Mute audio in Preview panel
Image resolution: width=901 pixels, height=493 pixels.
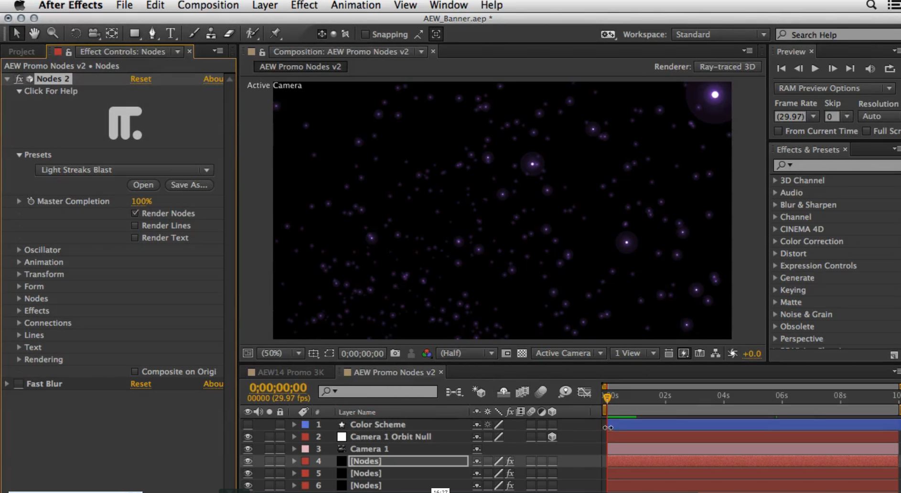[870, 69]
